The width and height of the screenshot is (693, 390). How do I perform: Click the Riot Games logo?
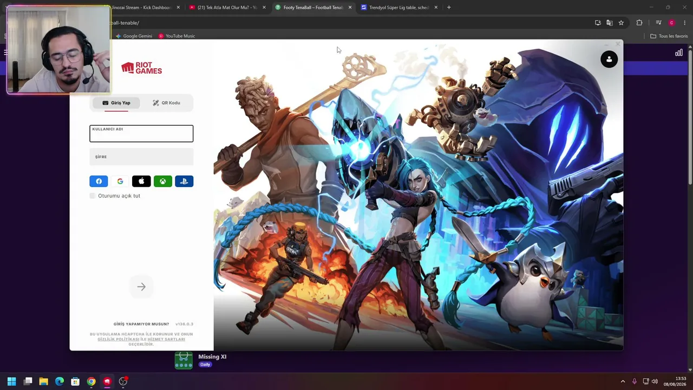(x=141, y=68)
